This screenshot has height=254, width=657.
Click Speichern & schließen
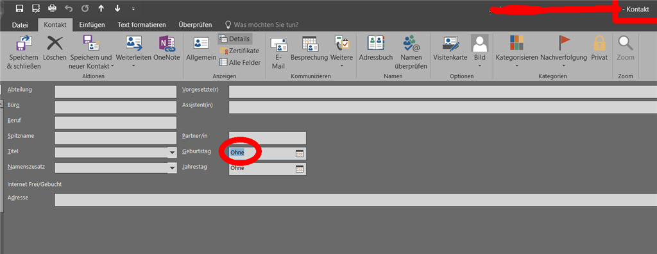[24, 52]
